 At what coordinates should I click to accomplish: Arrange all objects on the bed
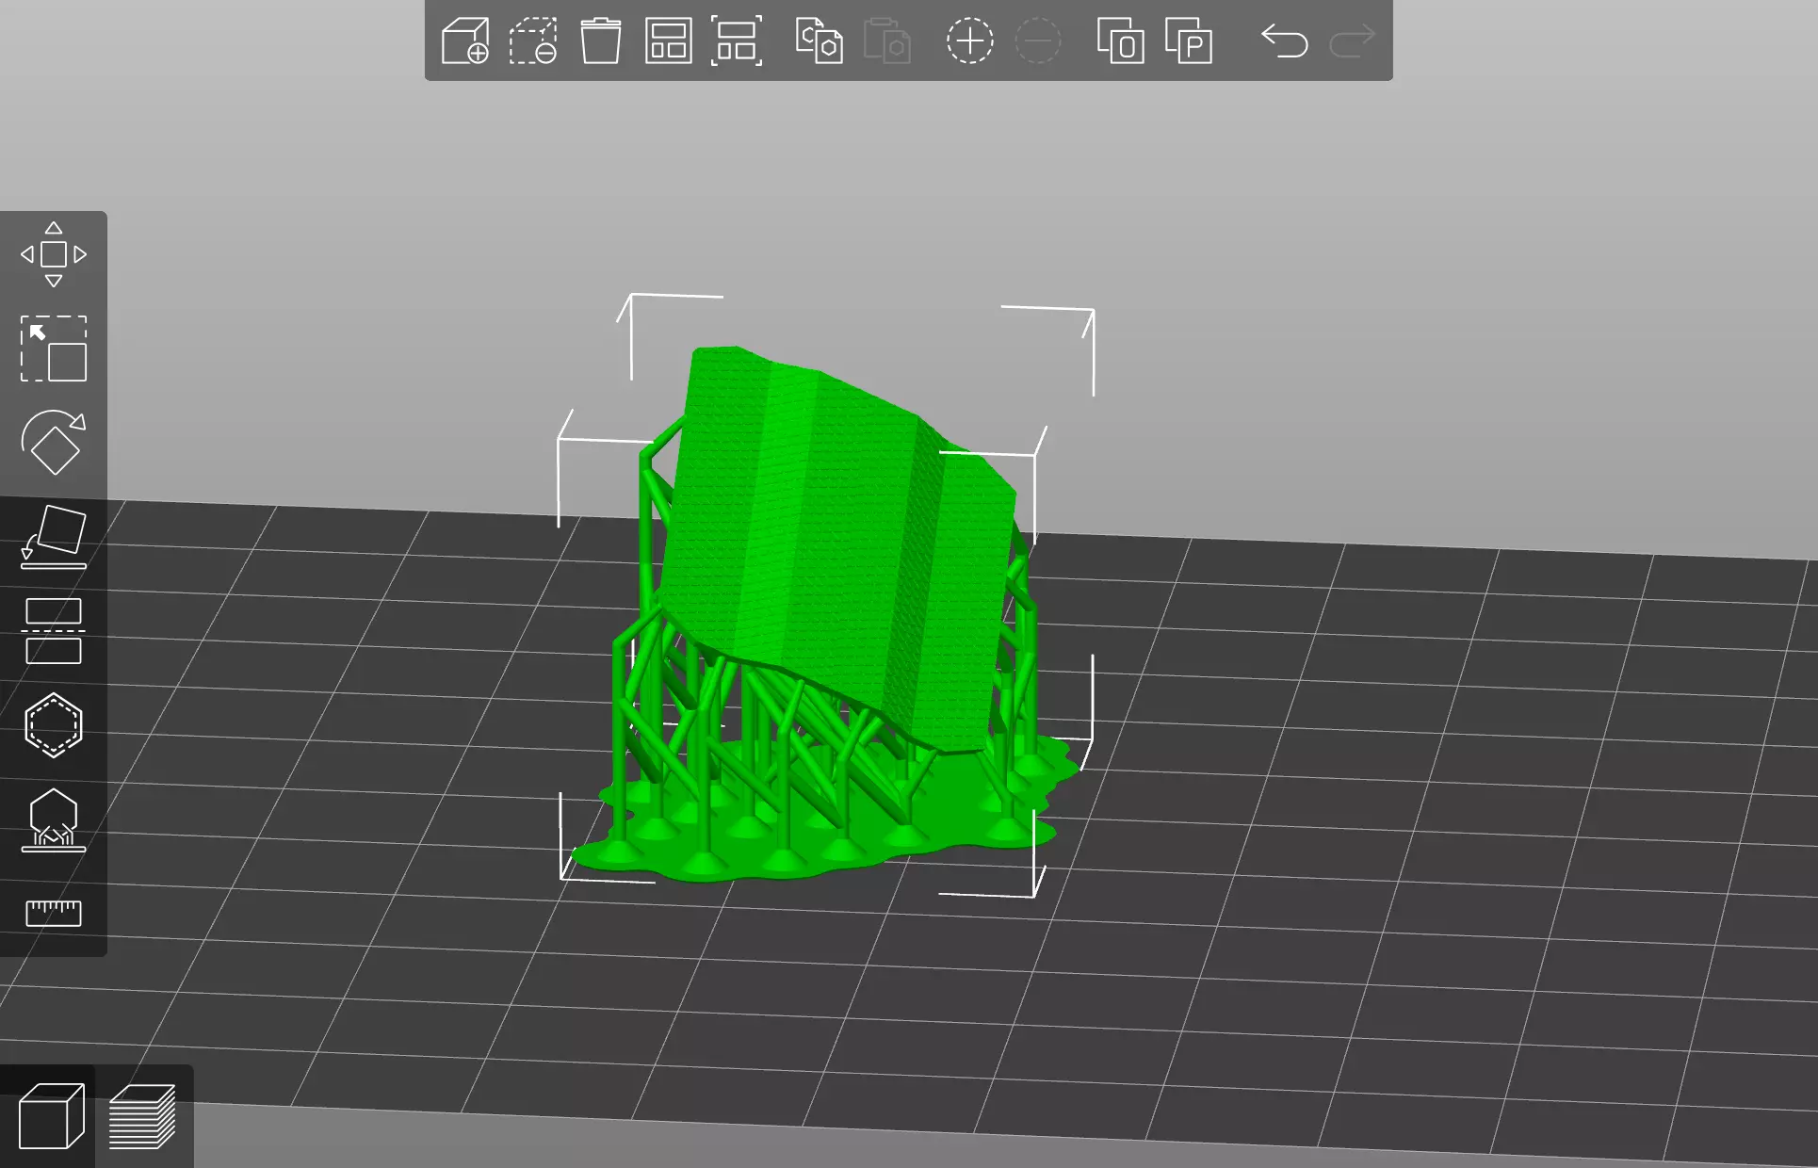coord(668,41)
